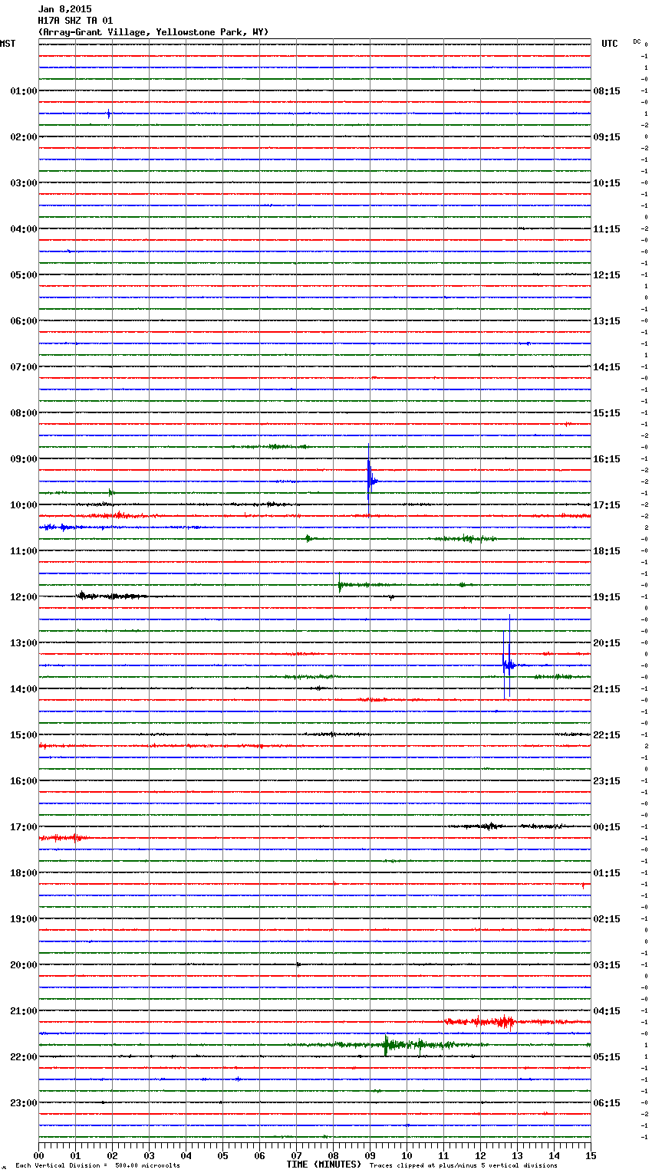Select the 09:00 MST time label
The image size is (652, 1176).
[23, 459]
